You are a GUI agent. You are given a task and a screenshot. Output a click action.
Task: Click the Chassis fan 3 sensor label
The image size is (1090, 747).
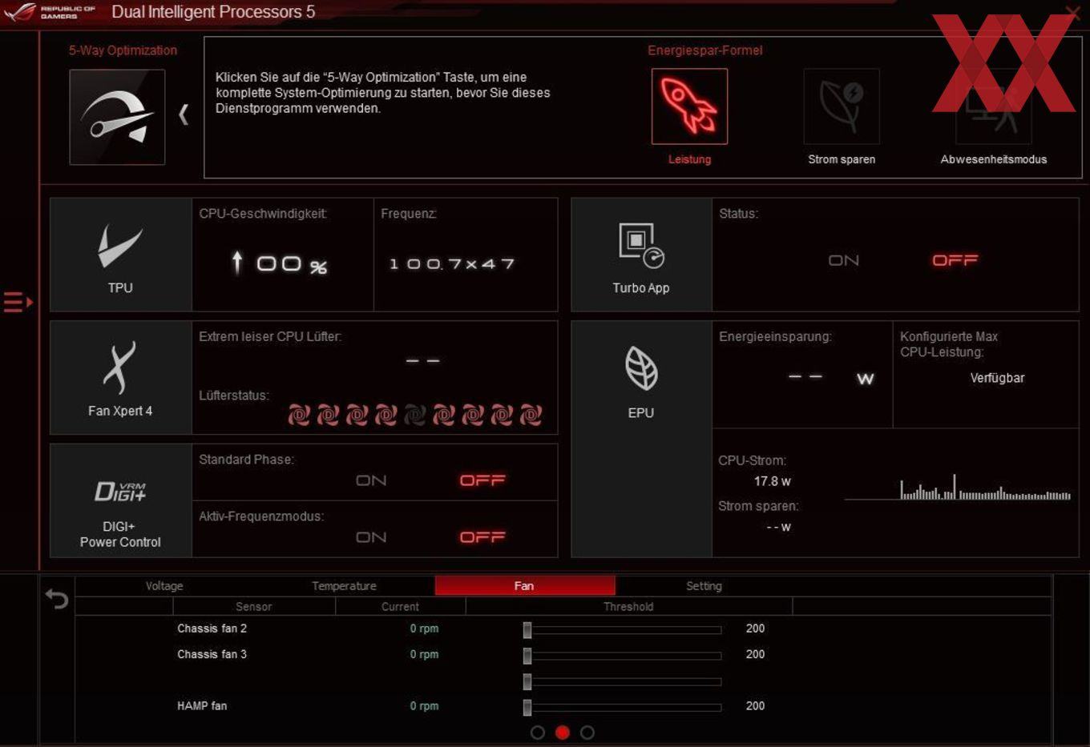coord(212,654)
